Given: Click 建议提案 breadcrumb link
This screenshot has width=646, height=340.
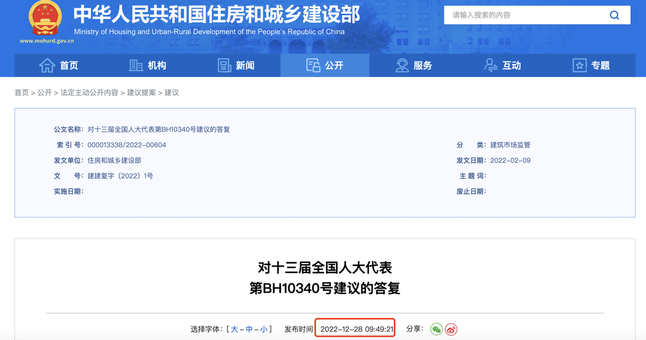Looking at the screenshot, I should (141, 93).
